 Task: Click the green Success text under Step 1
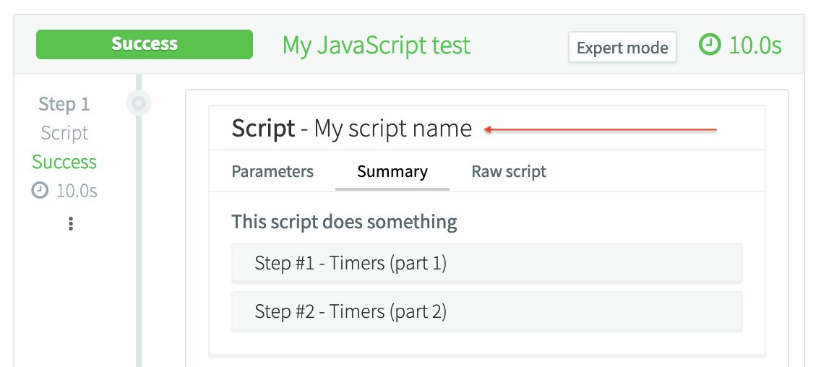[64, 162]
